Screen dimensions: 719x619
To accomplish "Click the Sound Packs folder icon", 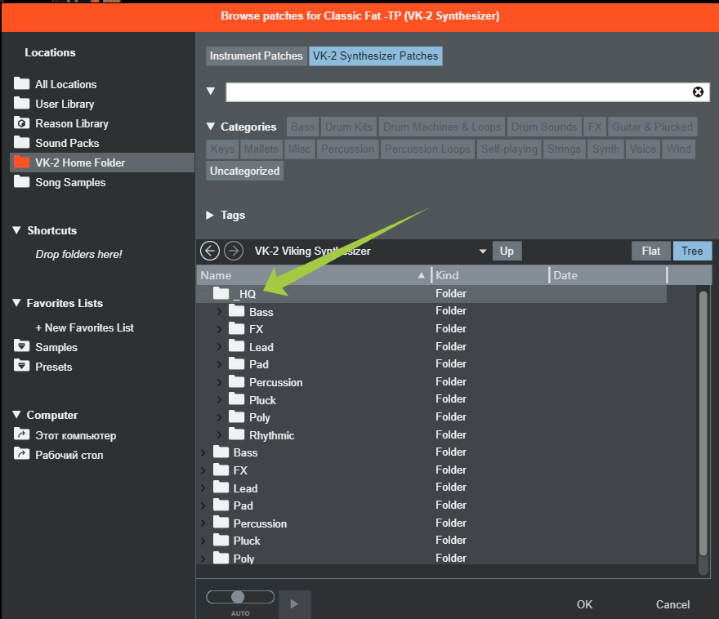I will pyautogui.click(x=21, y=142).
